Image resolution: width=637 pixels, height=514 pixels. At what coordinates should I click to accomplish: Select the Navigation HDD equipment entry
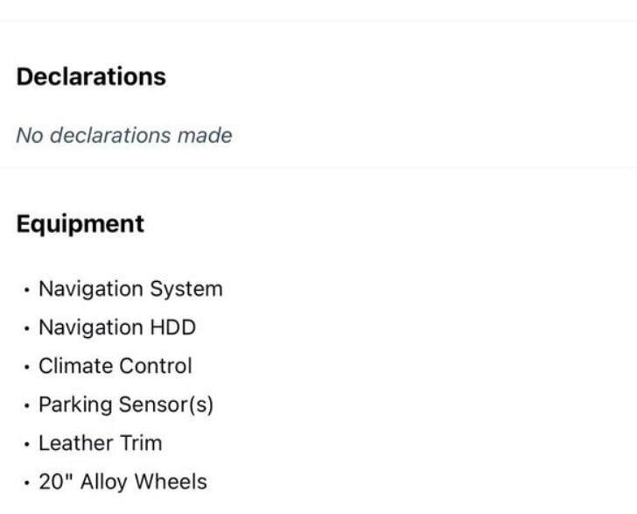click(x=117, y=327)
